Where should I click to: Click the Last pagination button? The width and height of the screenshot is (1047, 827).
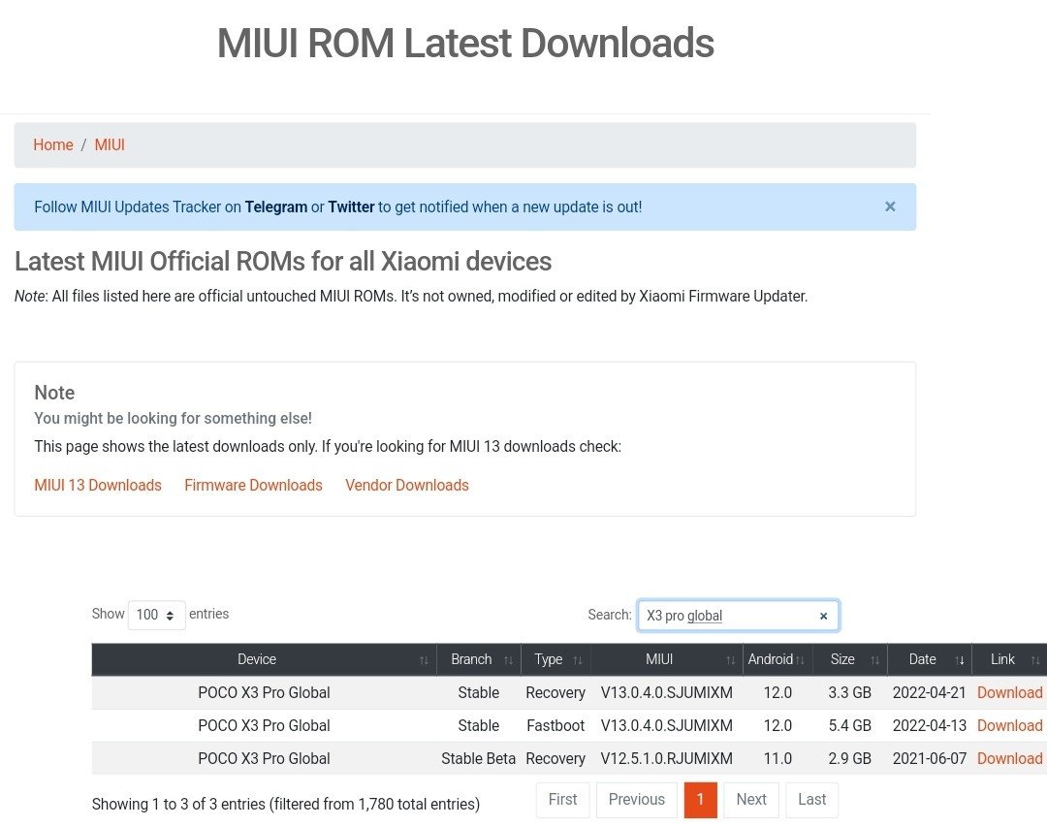pyautogui.click(x=812, y=800)
